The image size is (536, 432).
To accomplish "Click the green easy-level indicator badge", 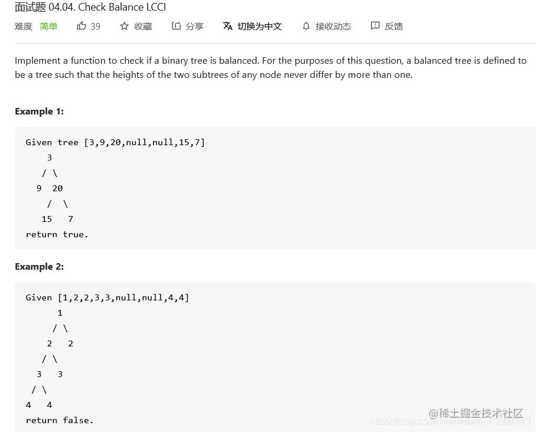I will [x=48, y=26].
